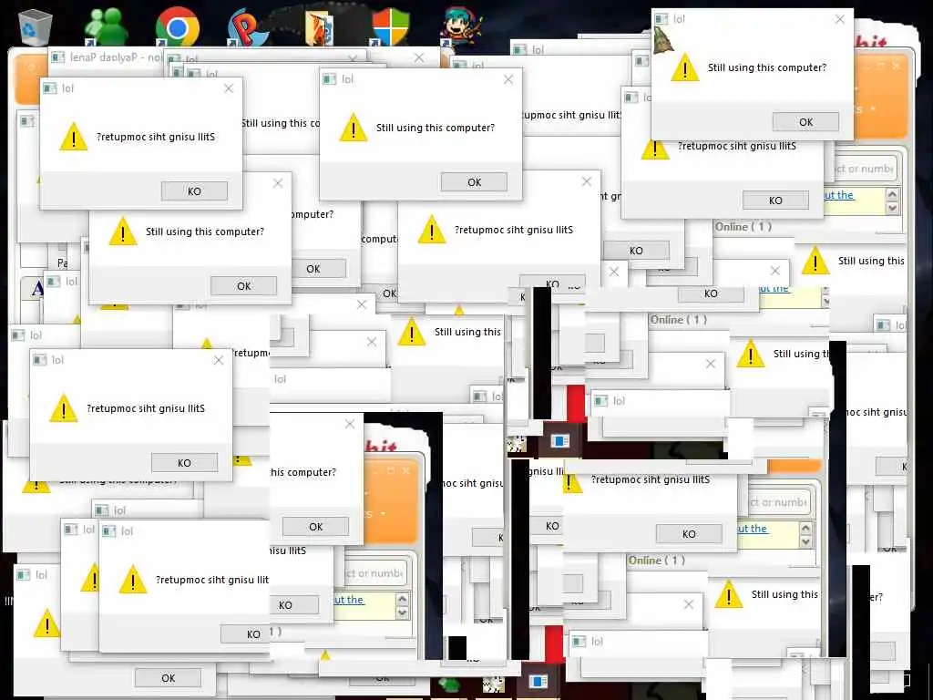Click the mirrored fragment "upmoc siht gnisu llit"

(x=570, y=115)
